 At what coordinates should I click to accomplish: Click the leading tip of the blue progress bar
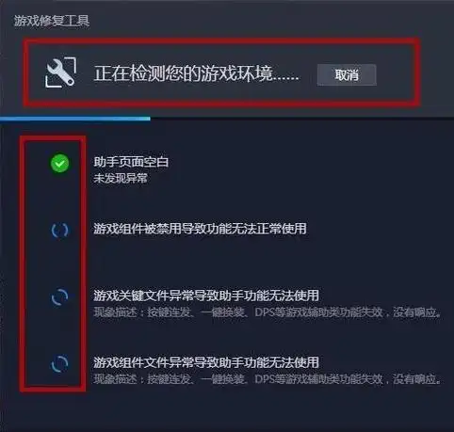coord(149,119)
